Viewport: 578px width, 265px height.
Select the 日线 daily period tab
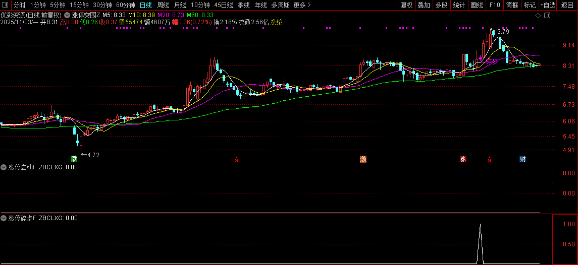(145, 5)
